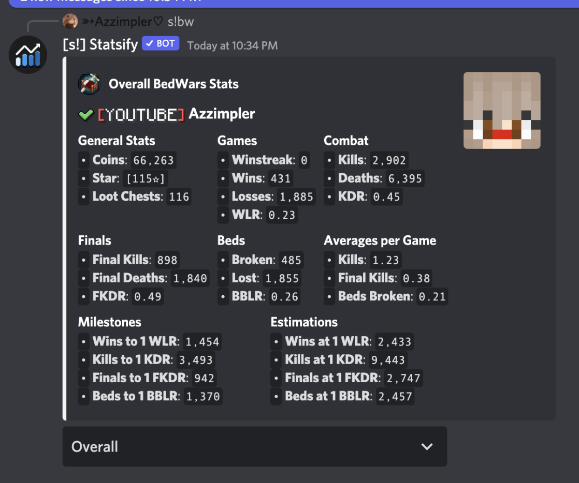
Task: Click the green verified checkmark beside YOUTUBE
Action: pyautogui.click(x=85, y=115)
